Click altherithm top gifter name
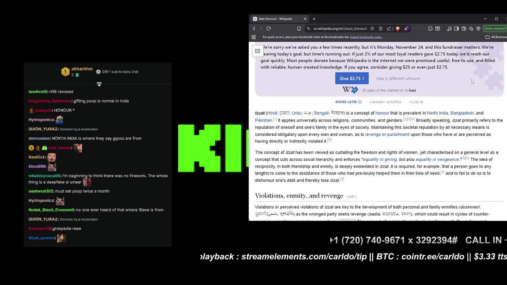The image size is (507, 285). tap(82, 69)
